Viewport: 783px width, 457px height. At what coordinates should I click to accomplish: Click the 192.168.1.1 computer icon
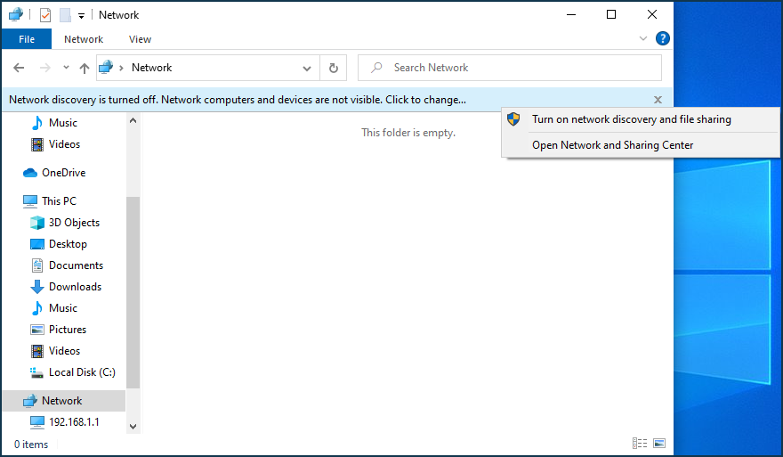37,422
